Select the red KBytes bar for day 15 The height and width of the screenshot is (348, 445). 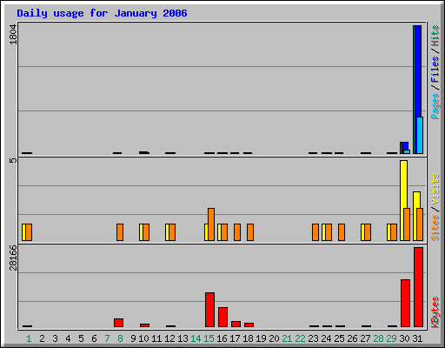tap(209, 310)
